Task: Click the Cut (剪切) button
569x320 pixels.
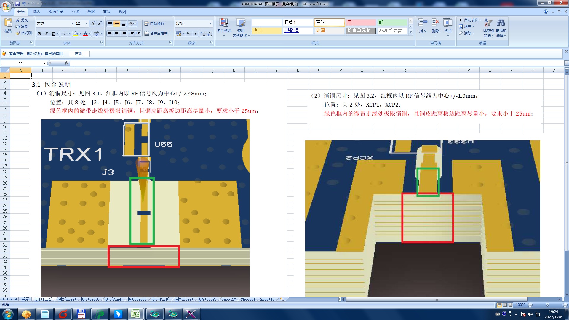Action: pos(22,20)
